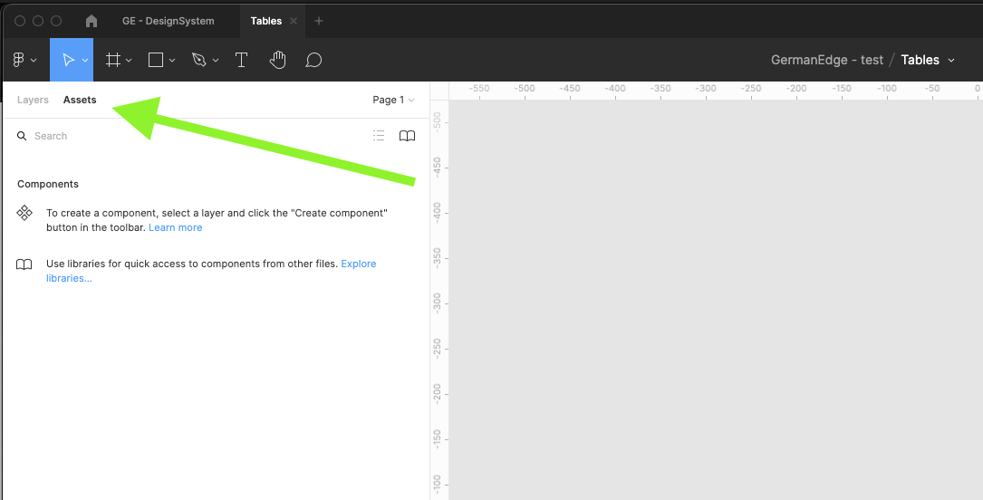983x500 pixels.
Task: Open the Move tool options chevron
Action: 85,61
